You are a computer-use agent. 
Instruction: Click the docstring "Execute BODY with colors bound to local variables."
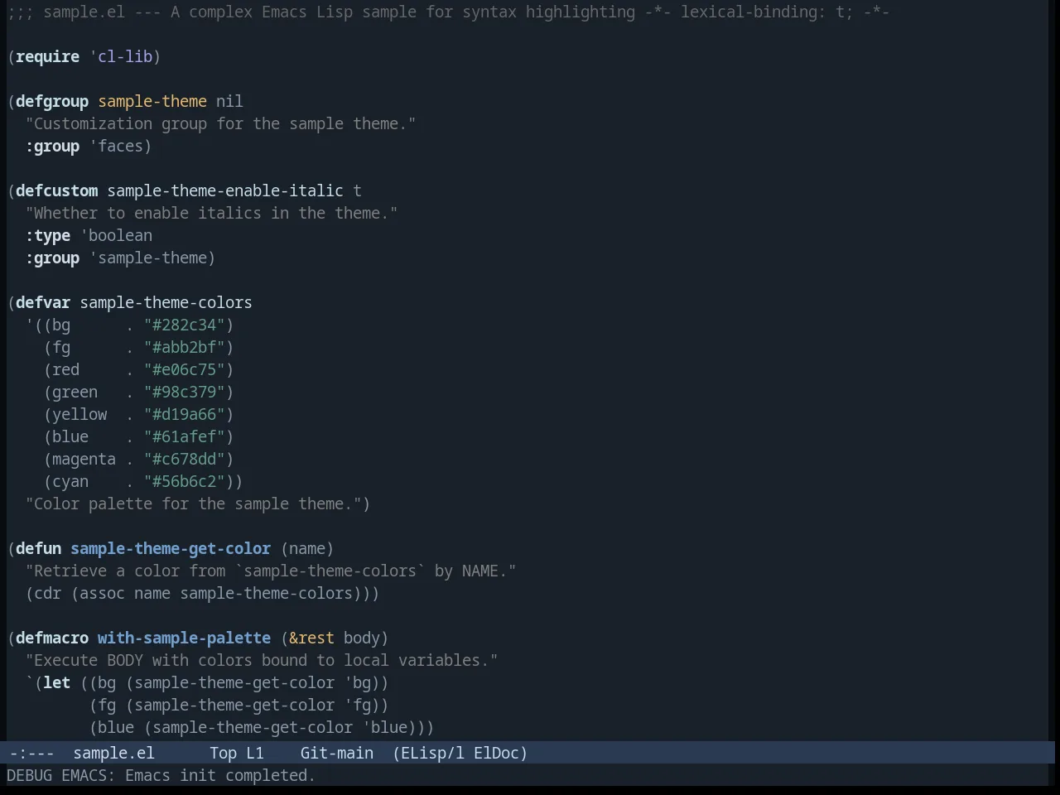262,660
